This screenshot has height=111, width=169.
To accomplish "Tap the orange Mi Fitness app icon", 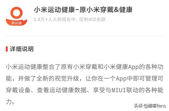I will (16, 16).
